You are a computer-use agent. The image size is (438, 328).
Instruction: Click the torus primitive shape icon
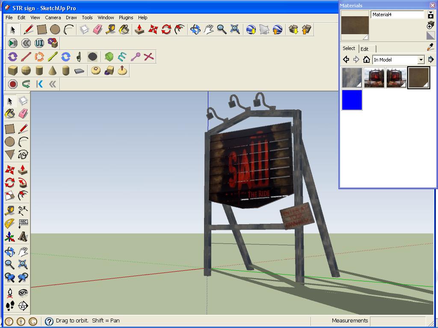tap(96, 70)
